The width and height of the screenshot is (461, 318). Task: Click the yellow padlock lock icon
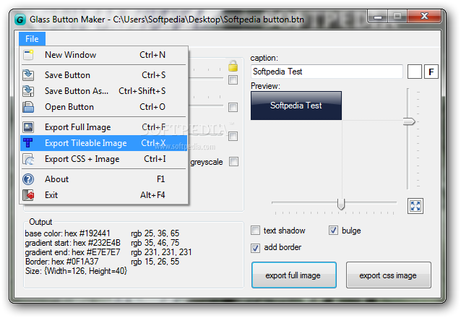233,66
